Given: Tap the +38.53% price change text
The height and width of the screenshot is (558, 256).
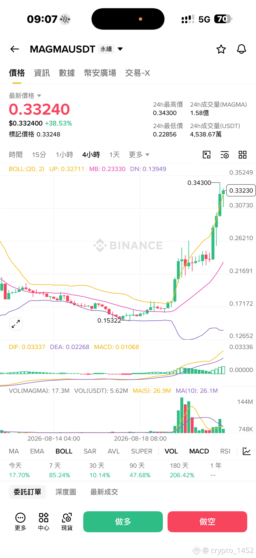Looking at the screenshot, I should [x=58, y=123].
